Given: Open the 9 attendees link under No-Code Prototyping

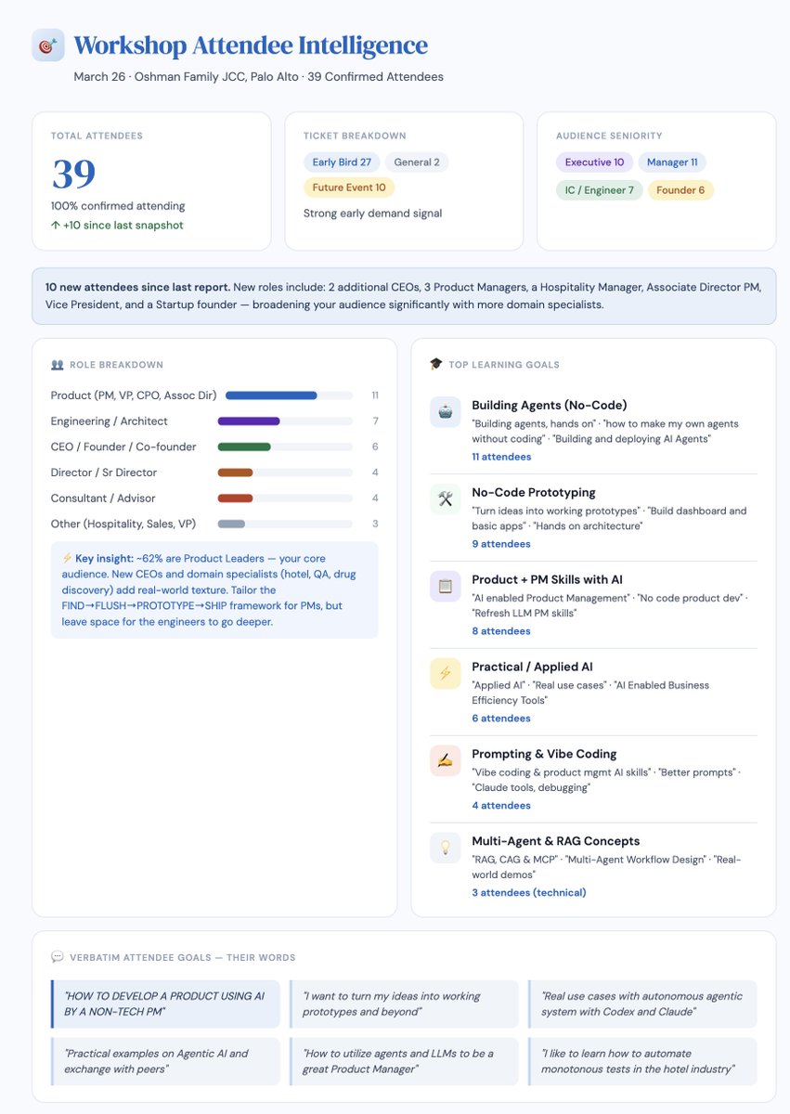Looking at the screenshot, I should coord(501,544).
